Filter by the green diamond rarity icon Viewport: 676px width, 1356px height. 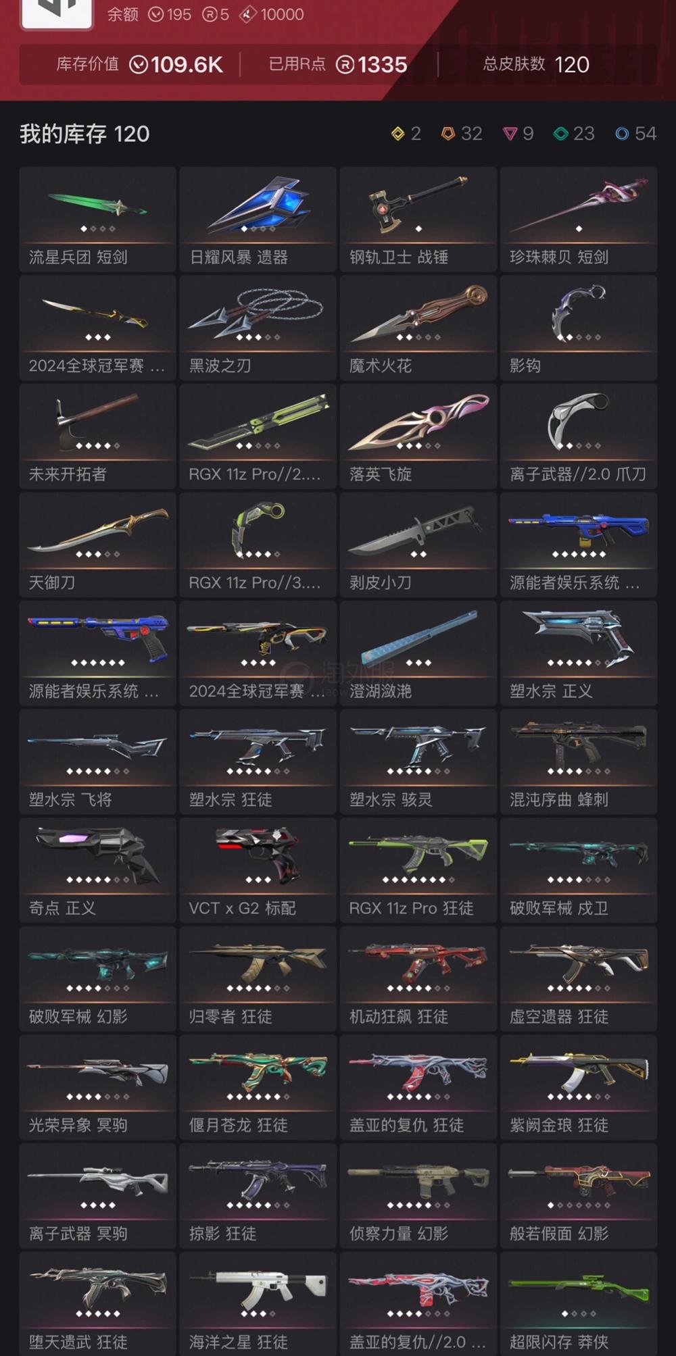point(560,134)
